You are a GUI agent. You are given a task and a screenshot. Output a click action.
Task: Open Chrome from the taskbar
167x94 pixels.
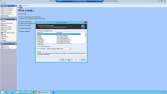[34, 92]
